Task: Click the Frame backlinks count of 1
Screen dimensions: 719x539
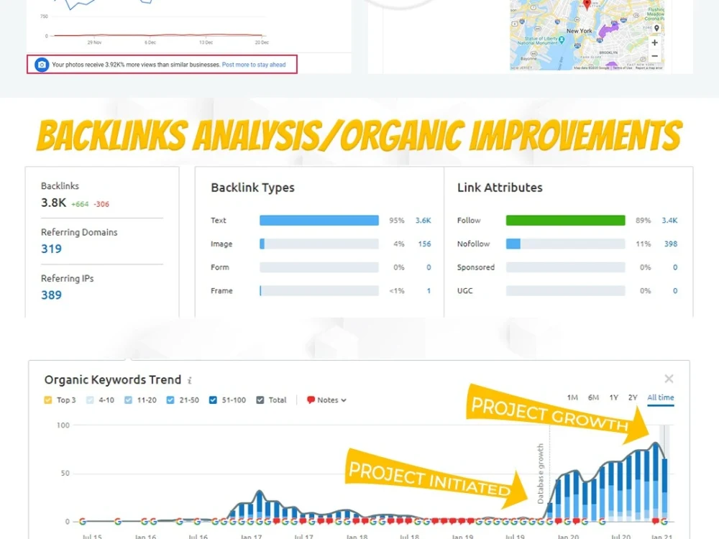Action: click(x=429, y=290)
